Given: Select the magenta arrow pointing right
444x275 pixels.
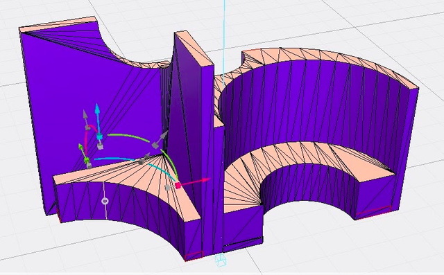Looking at the screenshot, I should tap(196, 182).
